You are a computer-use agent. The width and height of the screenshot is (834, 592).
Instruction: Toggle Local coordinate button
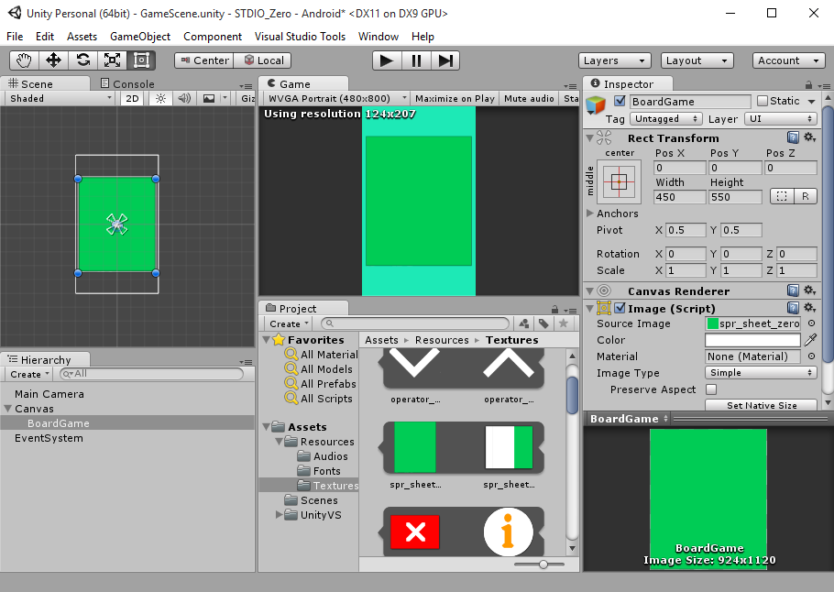point(264,60)
